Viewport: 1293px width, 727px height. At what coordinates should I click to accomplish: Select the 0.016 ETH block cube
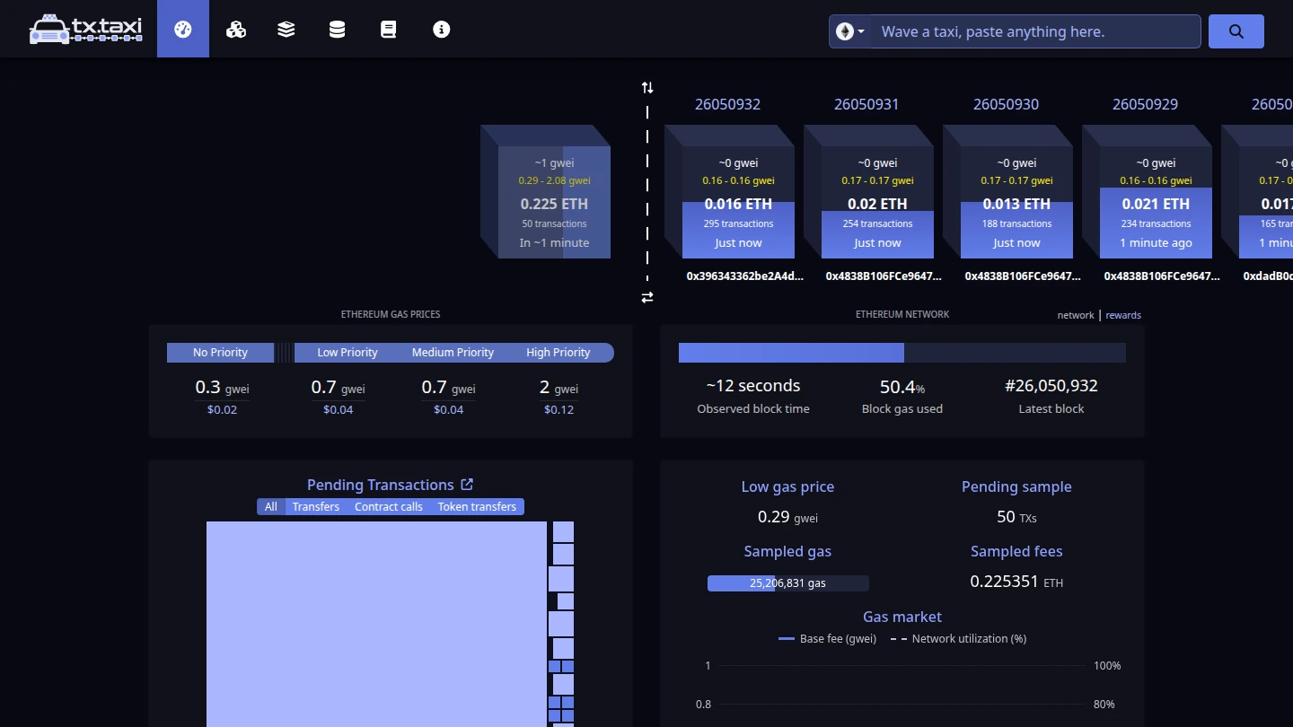coord(729,192)
